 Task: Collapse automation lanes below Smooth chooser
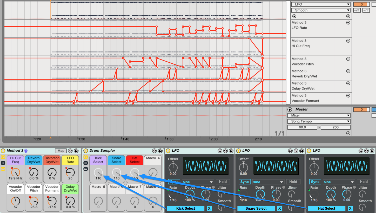(x=294, y=16)
